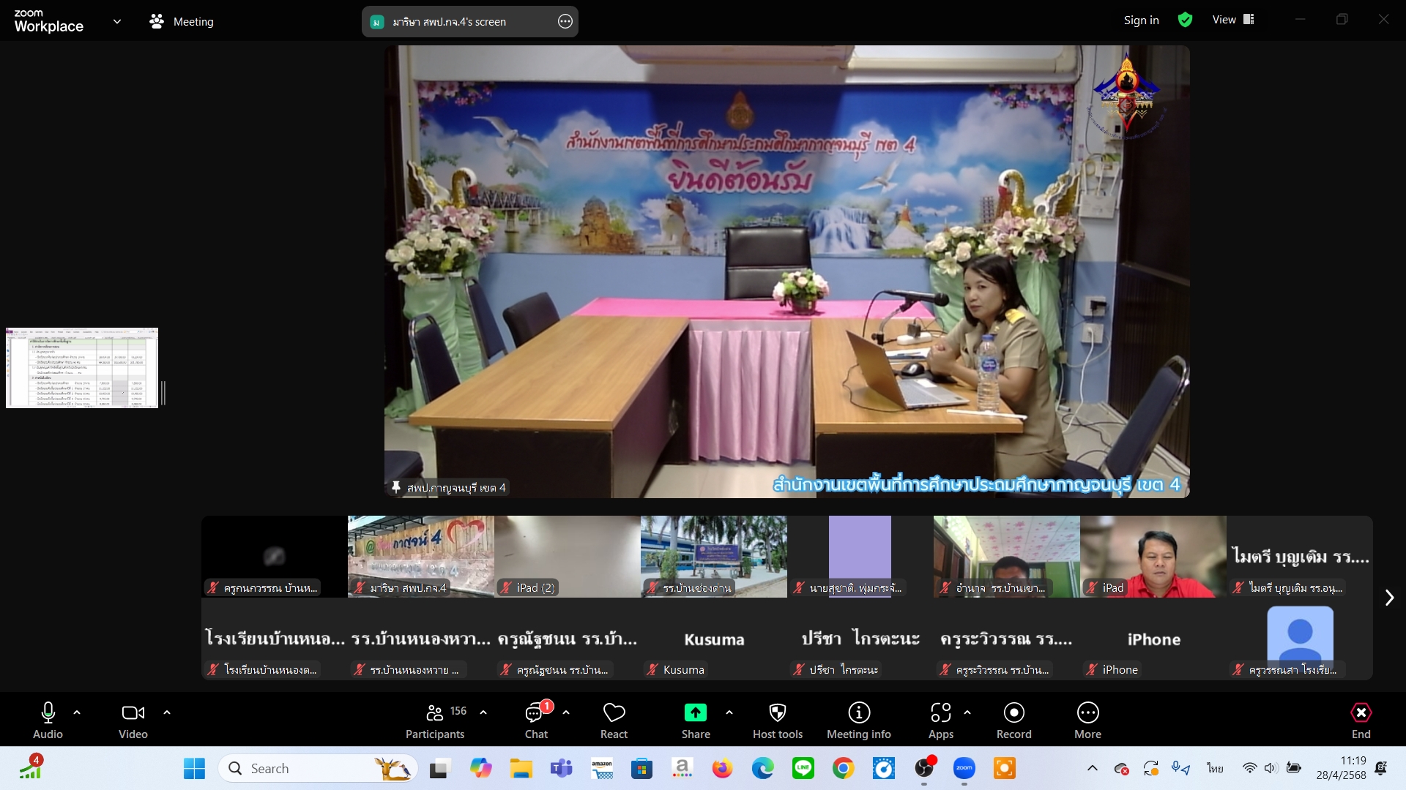The width and height of the screenshot is (1406, 790).
Task: Open the clock and date 11:19
Action: (1342, 768)
